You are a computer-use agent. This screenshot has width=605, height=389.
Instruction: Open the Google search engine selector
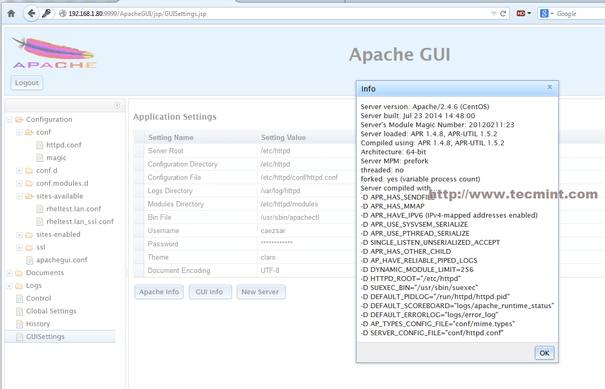coord(547,13)
